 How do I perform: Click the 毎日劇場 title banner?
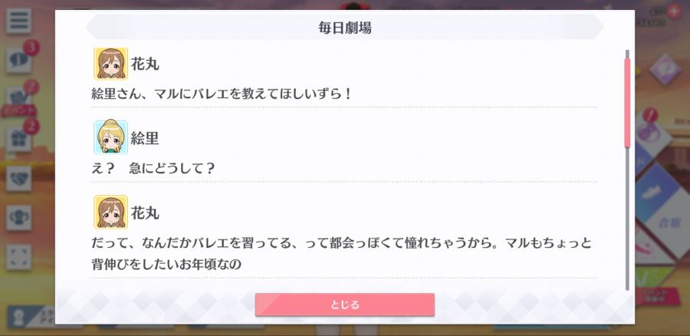click(x=344, y=28)
